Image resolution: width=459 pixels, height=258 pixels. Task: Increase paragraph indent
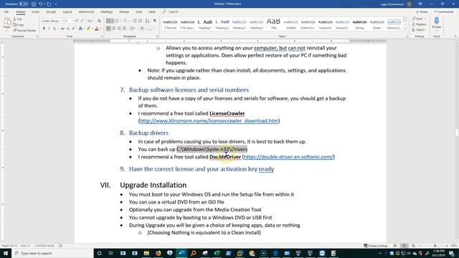pos(141,21)
